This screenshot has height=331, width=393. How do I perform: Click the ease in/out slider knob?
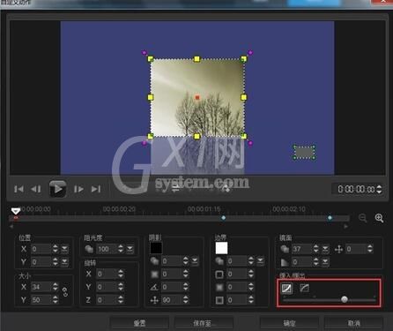tap(345, 299)
